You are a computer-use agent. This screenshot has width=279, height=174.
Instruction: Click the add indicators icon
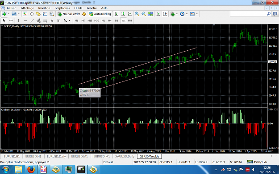click(x=172, y=14)
